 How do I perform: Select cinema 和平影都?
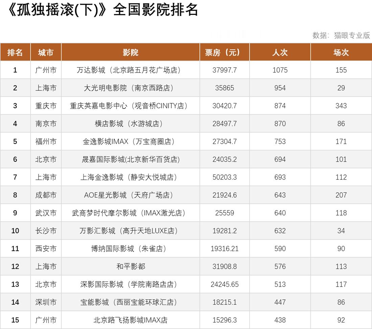131,266
